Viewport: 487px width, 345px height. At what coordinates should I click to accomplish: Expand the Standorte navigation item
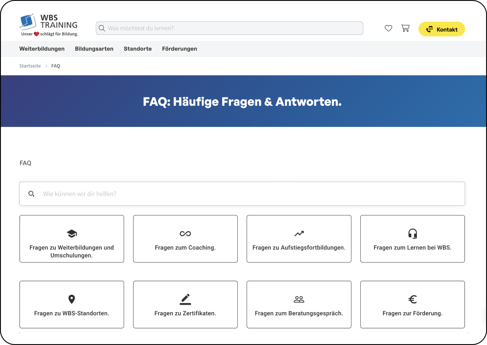(x=138, y=49)
